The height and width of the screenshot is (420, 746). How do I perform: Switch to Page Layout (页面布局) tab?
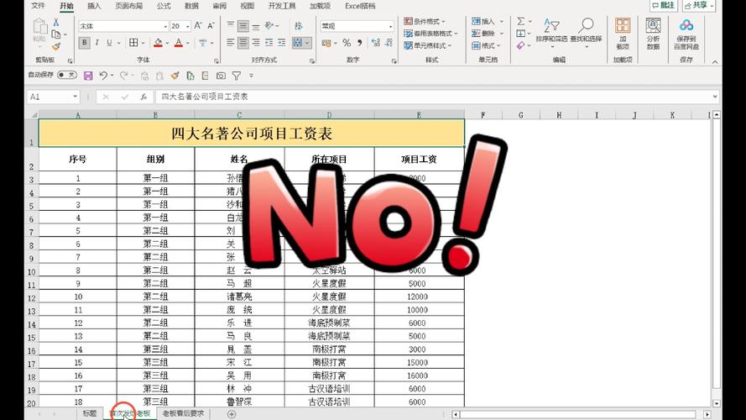(x=129, y=6)
